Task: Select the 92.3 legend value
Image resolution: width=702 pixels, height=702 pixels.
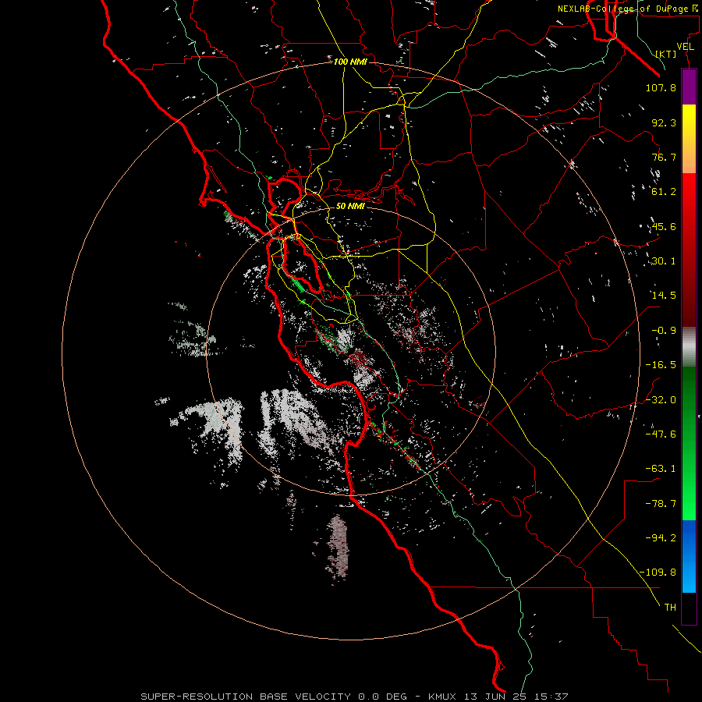Action: click(x=664, y=122)
